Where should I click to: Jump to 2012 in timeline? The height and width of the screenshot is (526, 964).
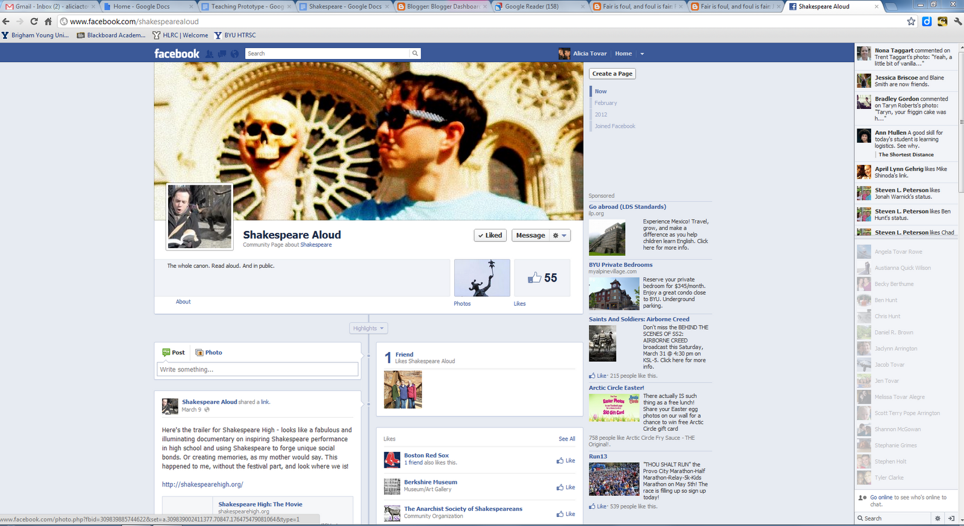click(x=601, y=114)
